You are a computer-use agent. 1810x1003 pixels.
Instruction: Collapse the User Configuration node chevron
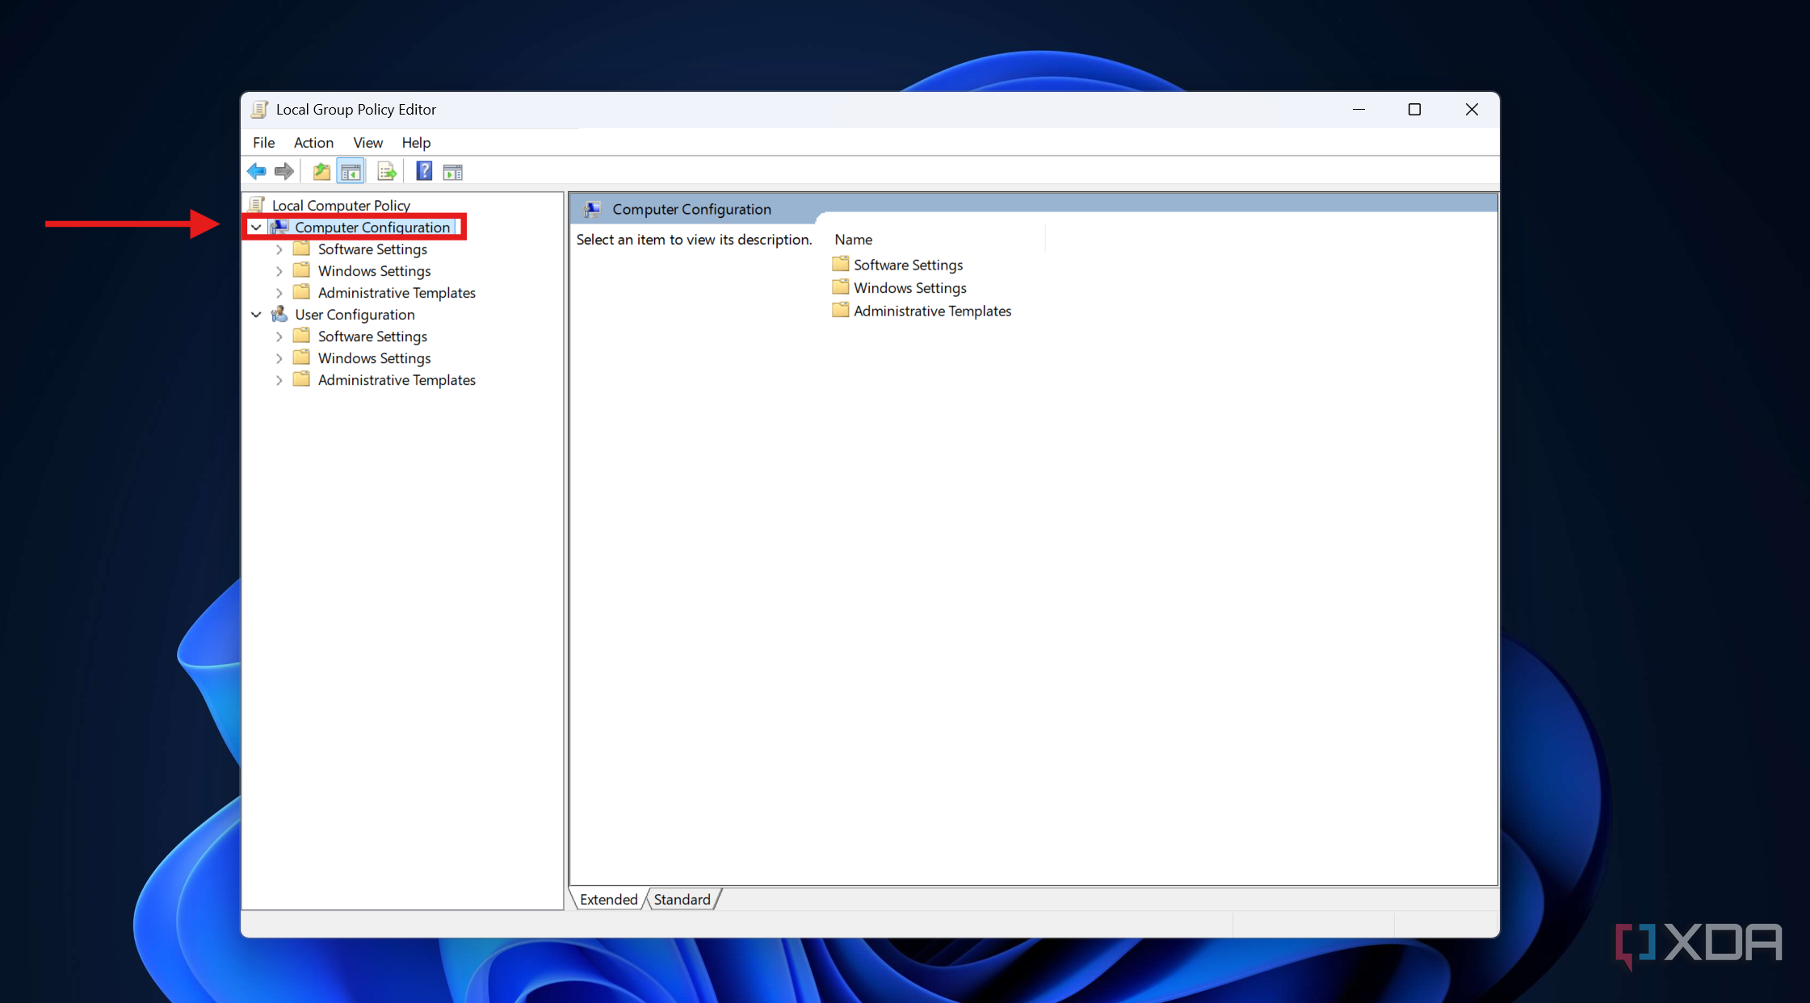256,315
